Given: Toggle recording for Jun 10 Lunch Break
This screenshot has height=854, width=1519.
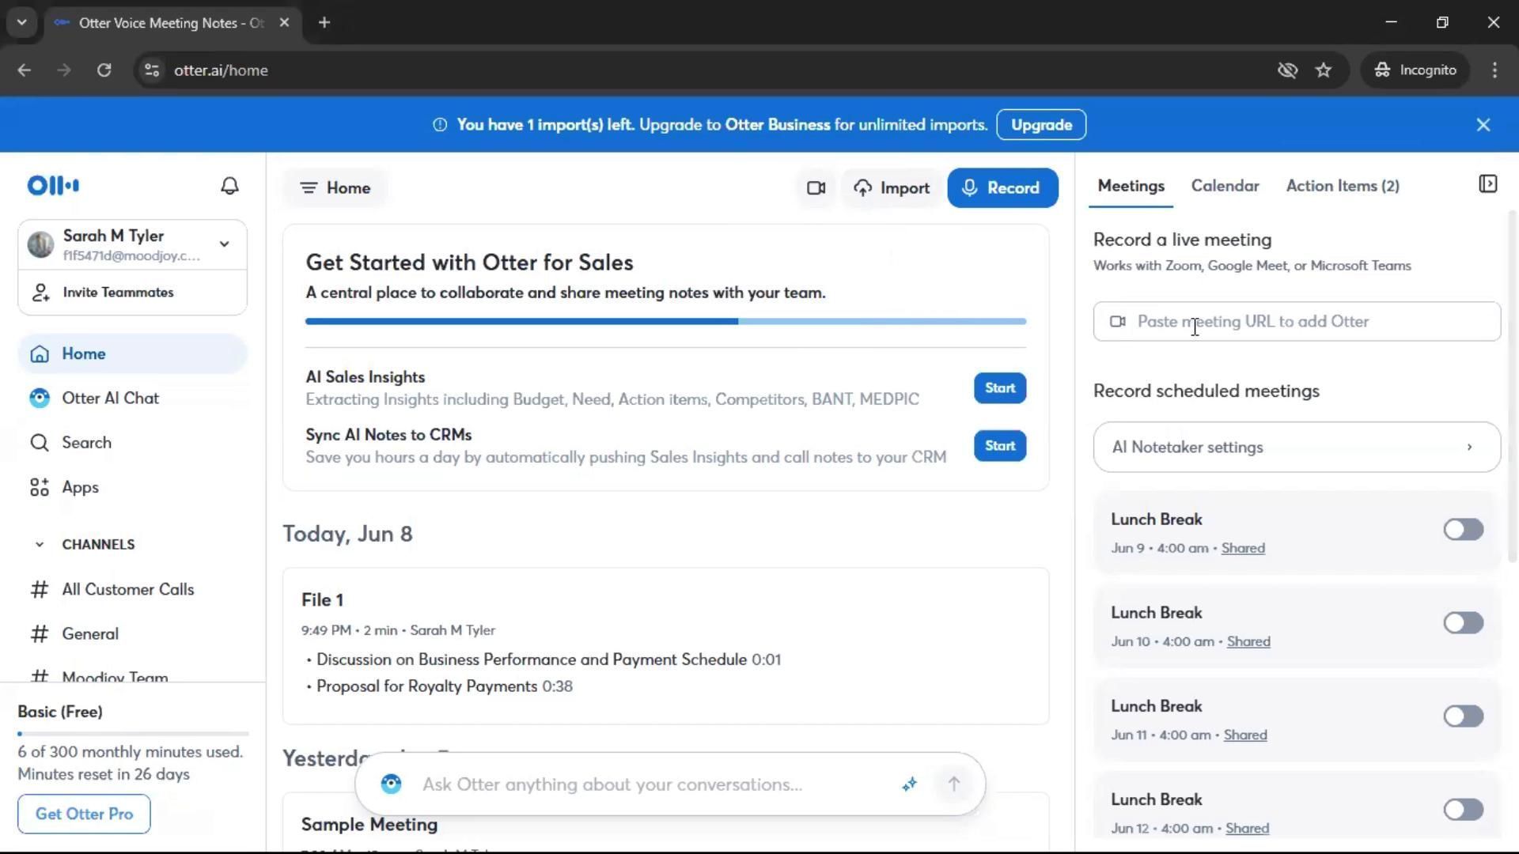Looking at the screenshot, I should click(x=1462, y=623).
